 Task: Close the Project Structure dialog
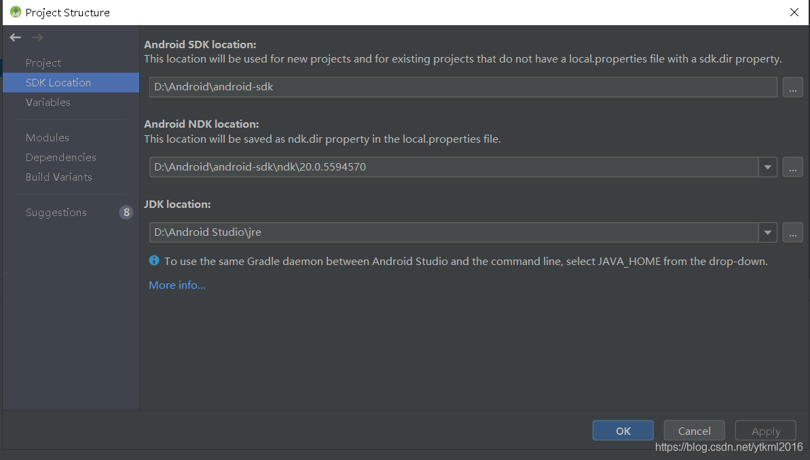(794, 12)
